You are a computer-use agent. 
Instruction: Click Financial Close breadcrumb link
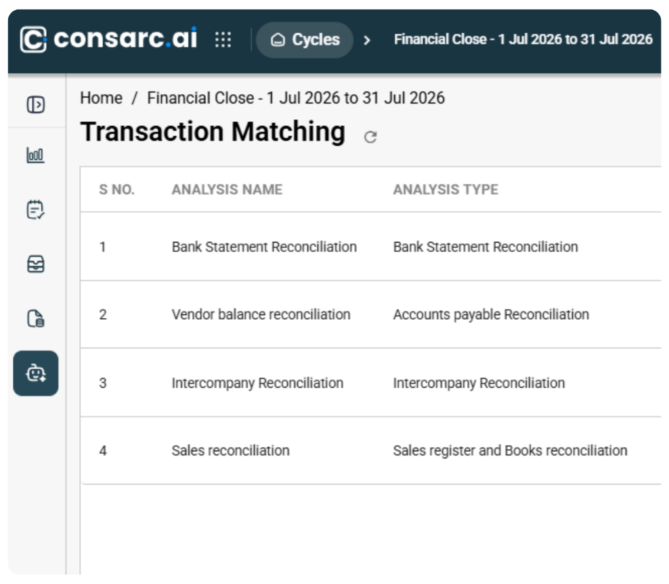(x=296, y=98)
